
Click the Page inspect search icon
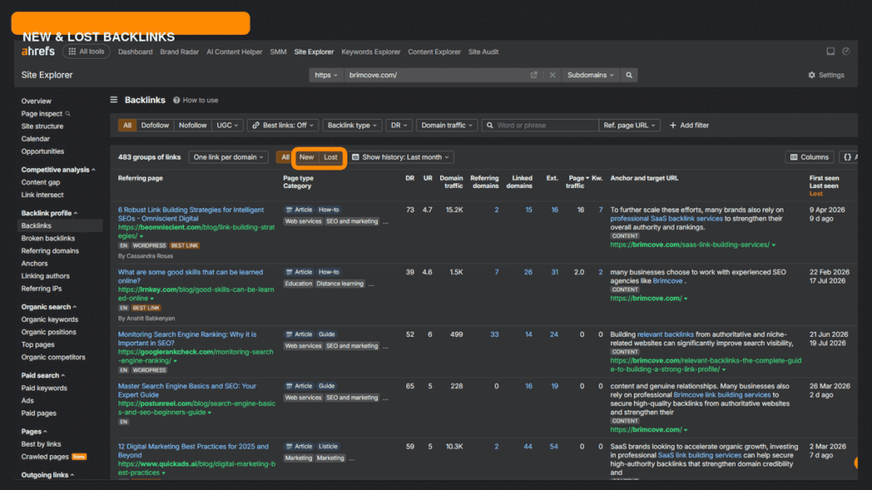(x=68, y=114)
